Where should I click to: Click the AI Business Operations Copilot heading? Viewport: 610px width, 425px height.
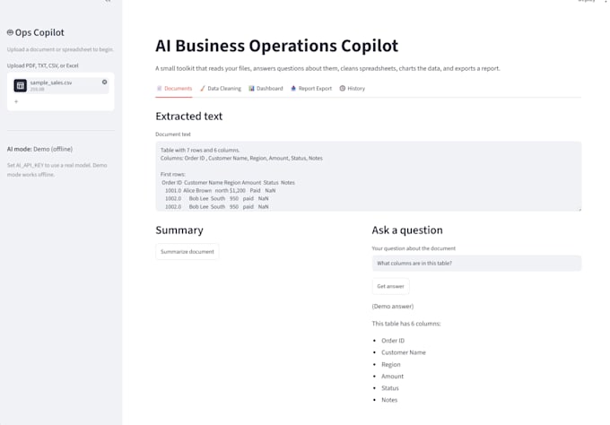pos(276,46)
